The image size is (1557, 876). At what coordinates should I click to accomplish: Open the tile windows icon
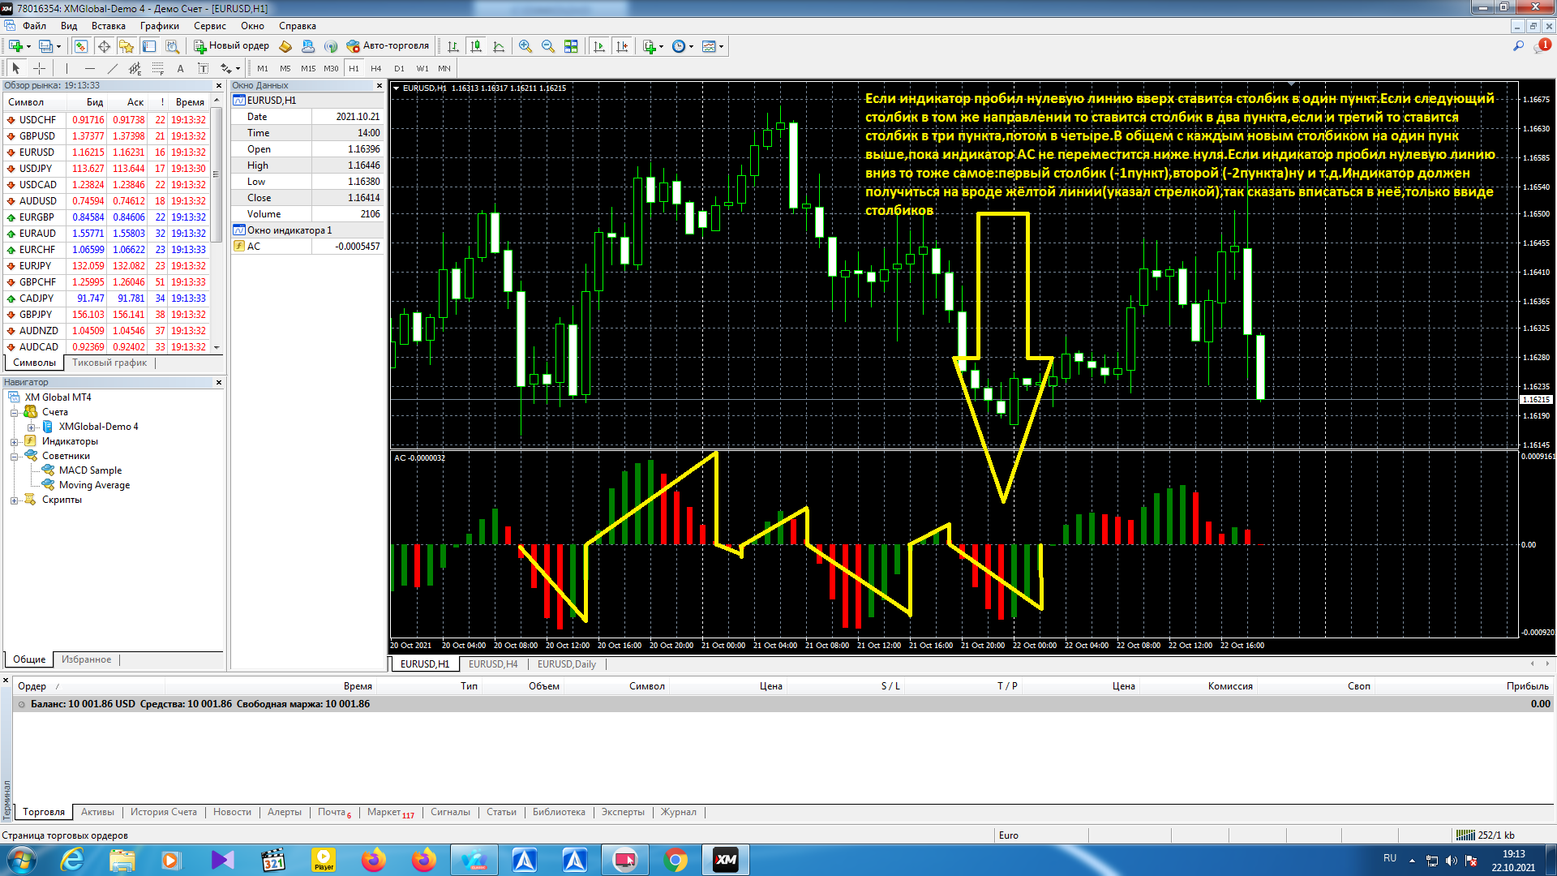click(x=571, y=46)
